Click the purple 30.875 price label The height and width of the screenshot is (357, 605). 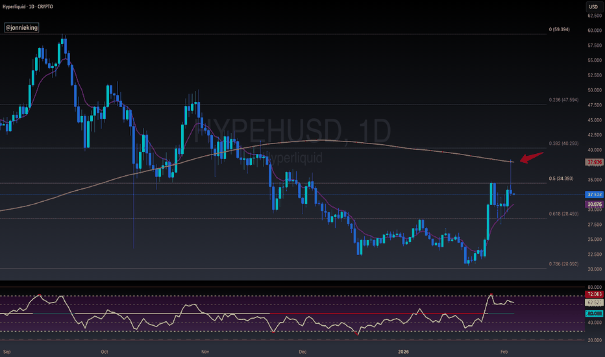(594, 204)
